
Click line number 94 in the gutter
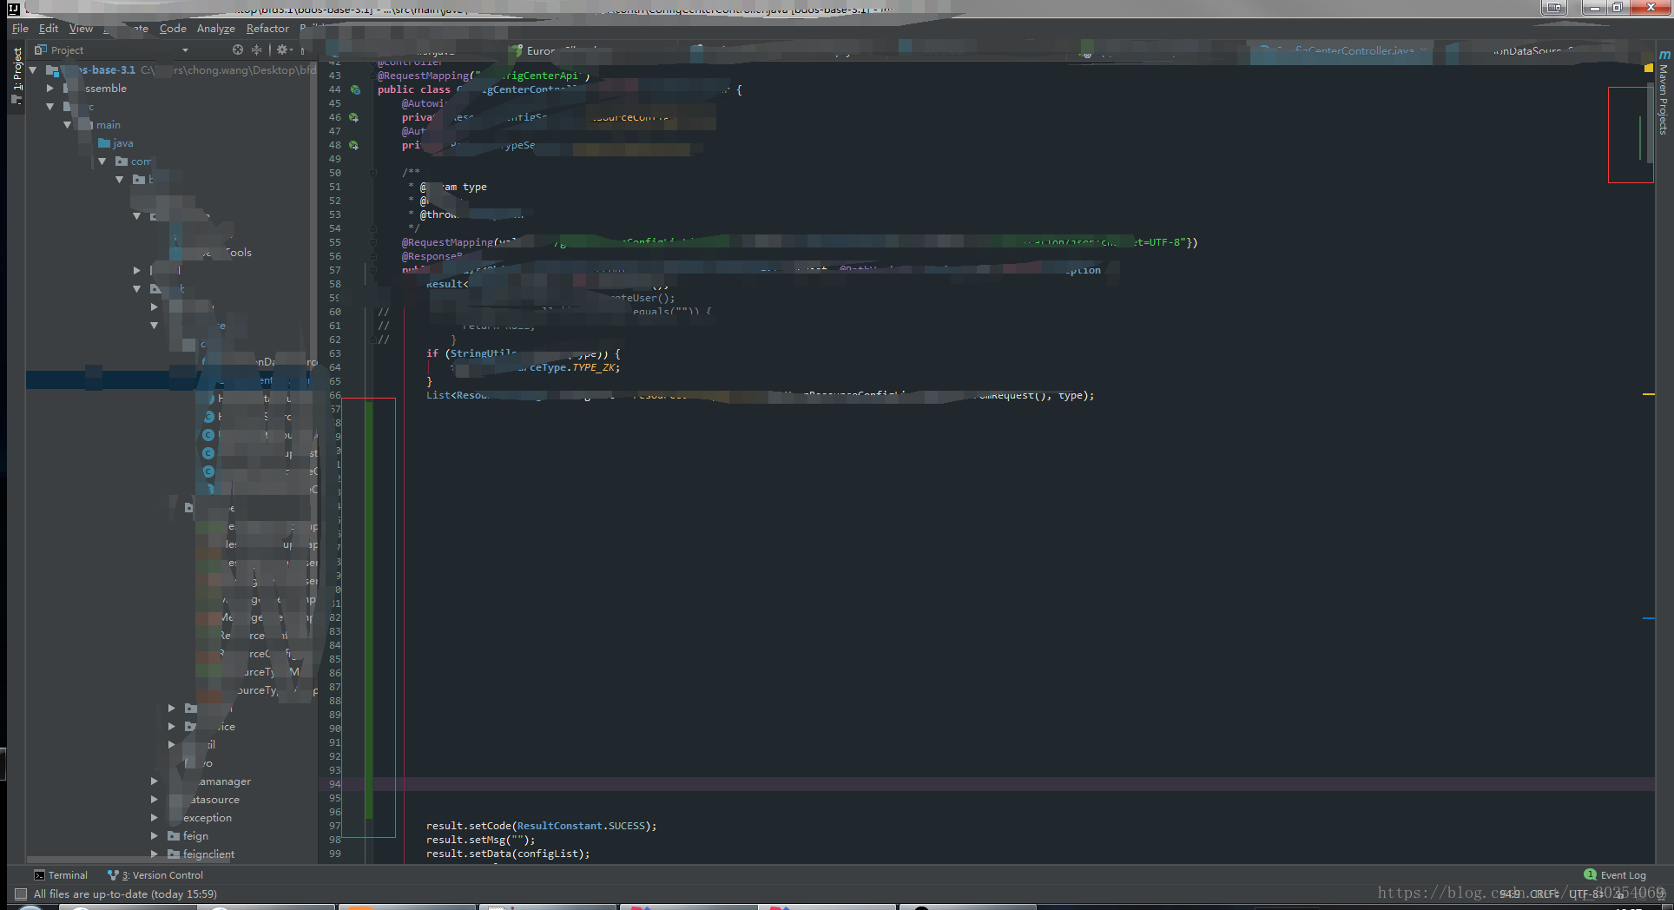click(x=335, y=784)
